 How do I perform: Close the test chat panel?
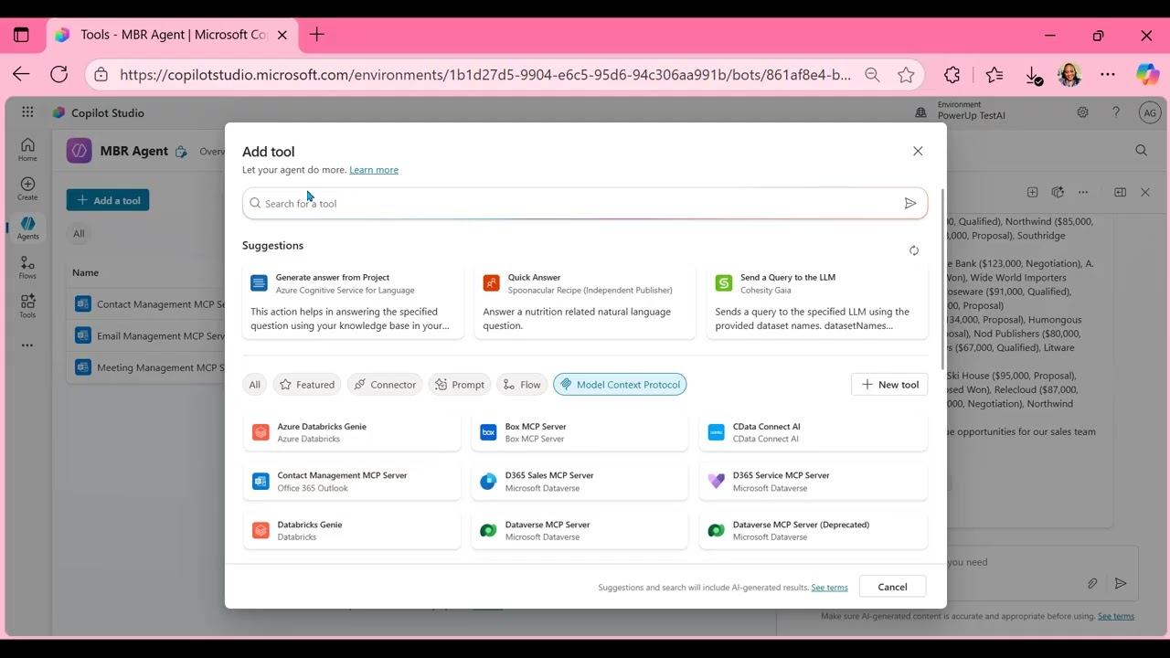pyautogui.click(x=1145, y=192)
